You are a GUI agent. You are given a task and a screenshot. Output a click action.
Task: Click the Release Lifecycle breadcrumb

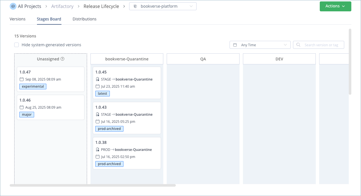[x=101, y=6]
